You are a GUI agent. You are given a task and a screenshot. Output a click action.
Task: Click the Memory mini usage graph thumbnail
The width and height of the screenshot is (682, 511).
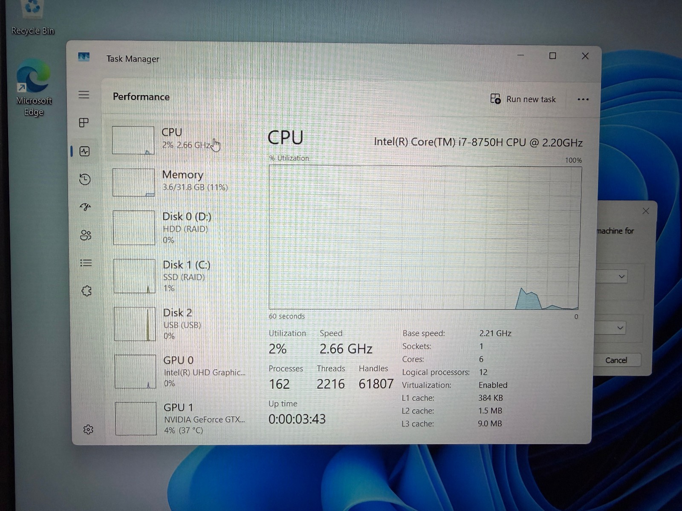coord(133,182)
